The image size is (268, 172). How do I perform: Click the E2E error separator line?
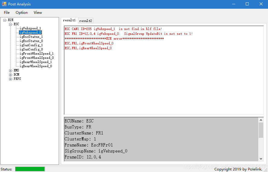(x=114, y=39)
